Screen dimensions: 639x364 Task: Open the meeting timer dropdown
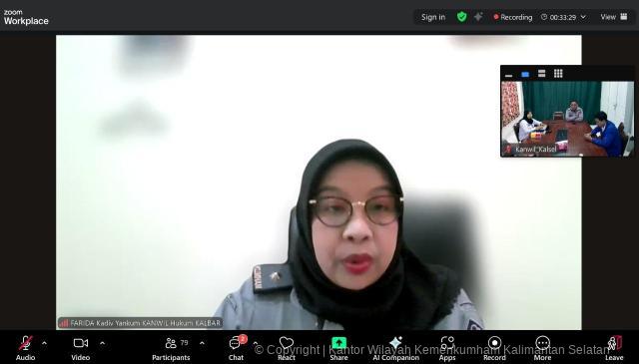583,17
